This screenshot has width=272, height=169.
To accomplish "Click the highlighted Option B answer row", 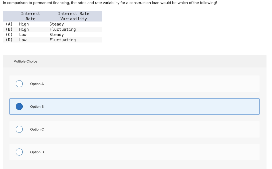I will click(x=135, y=106).
